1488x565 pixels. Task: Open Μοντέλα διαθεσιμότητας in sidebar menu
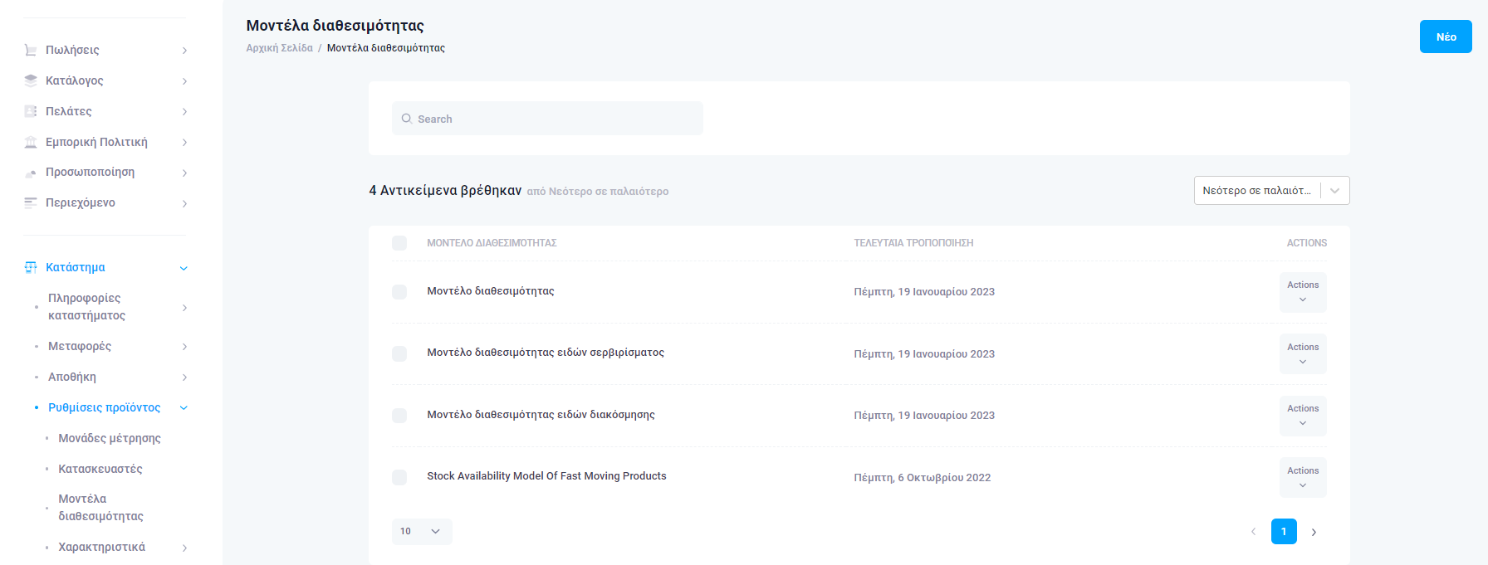coord(100,507)
